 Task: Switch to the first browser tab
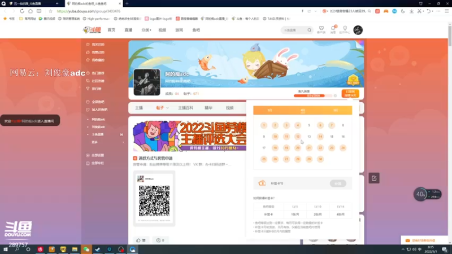point(33,3)
